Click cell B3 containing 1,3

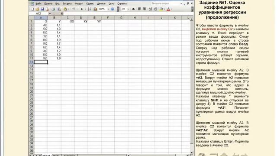tap(55, 29)
